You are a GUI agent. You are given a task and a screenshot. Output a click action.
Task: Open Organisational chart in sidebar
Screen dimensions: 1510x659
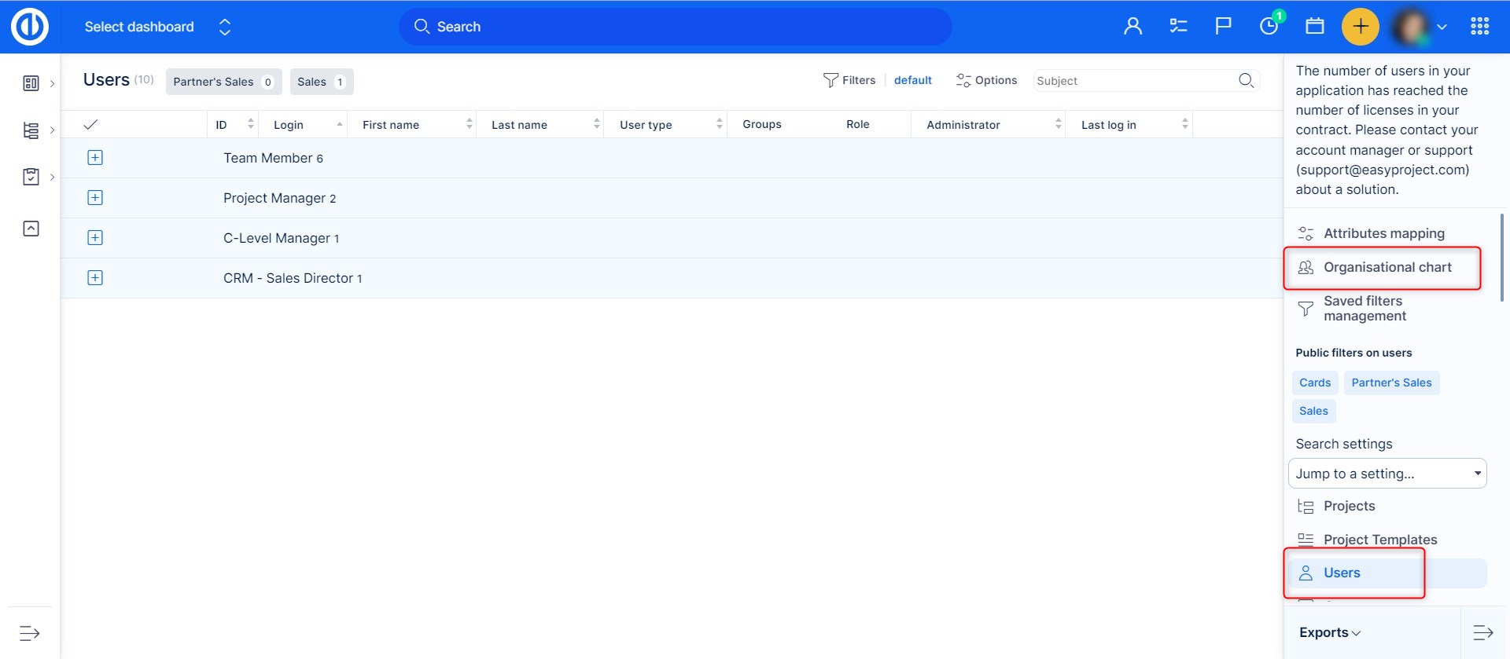tap(1387, 267)
